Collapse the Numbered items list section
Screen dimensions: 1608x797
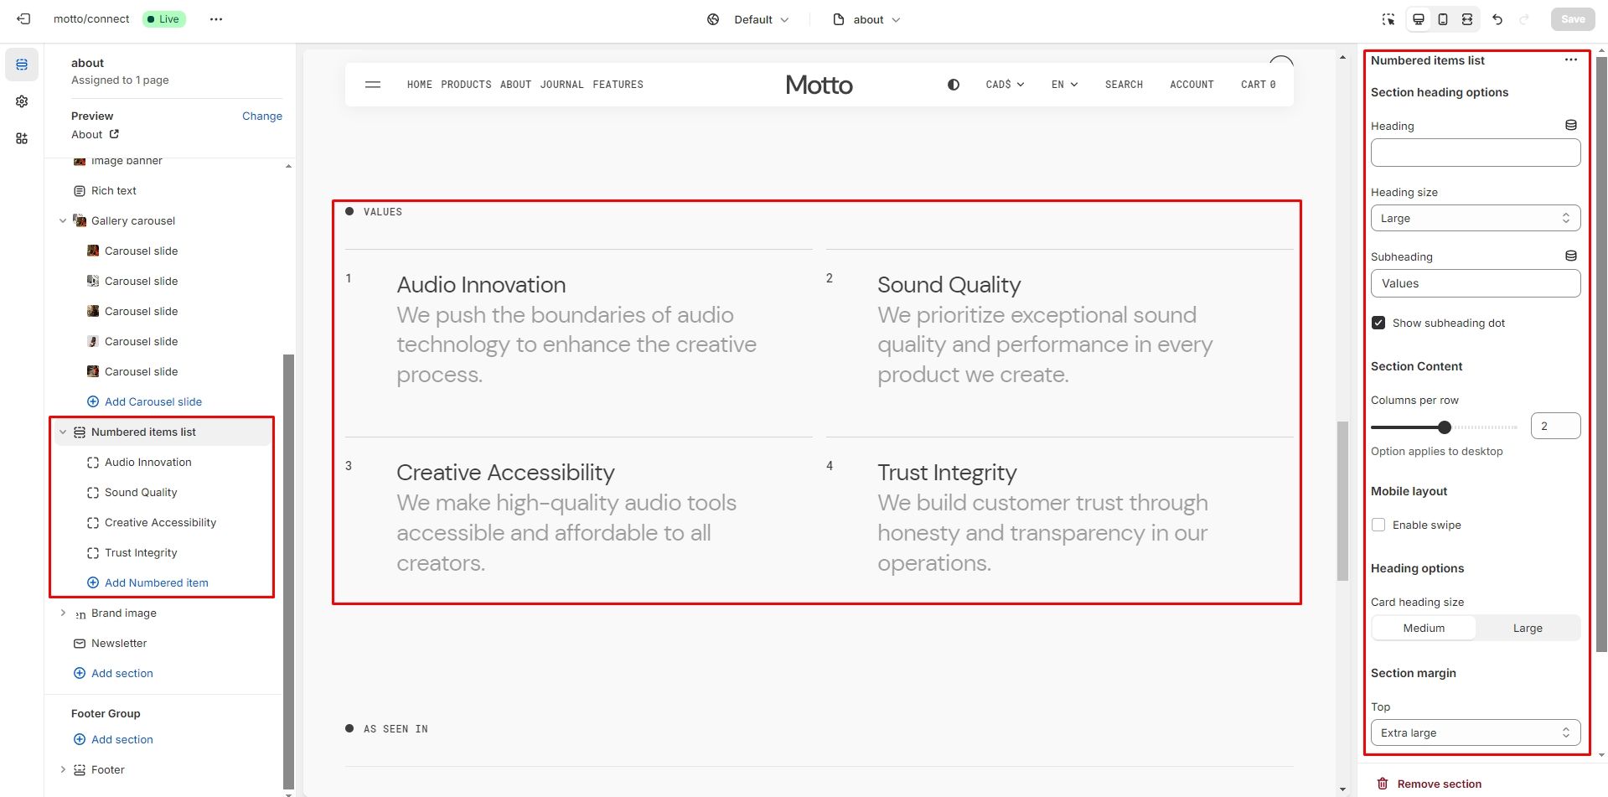(x=63, y=432)
